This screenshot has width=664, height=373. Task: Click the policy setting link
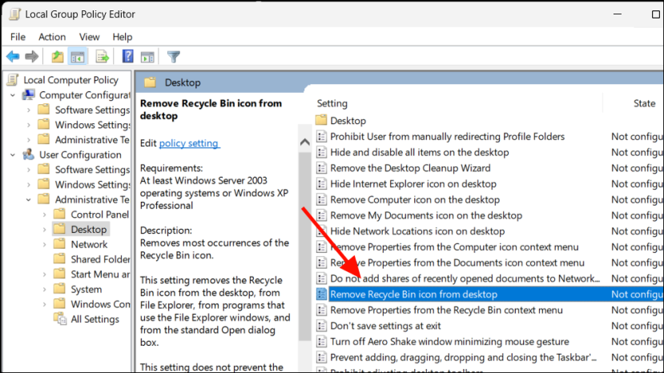click(x=189, y=143)
